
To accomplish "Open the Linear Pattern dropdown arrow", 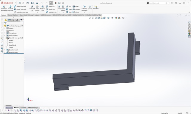I will (x=63, y=13).
